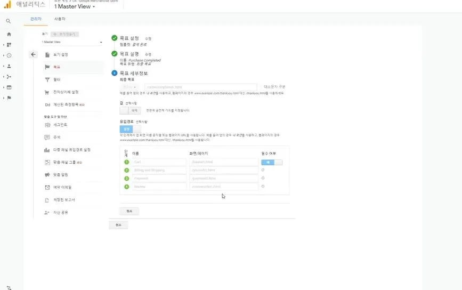The image size is (462, 290).
Task: Click 수정 (Edit) link next to 목표 설명
Action: click(x=148, y=54)
